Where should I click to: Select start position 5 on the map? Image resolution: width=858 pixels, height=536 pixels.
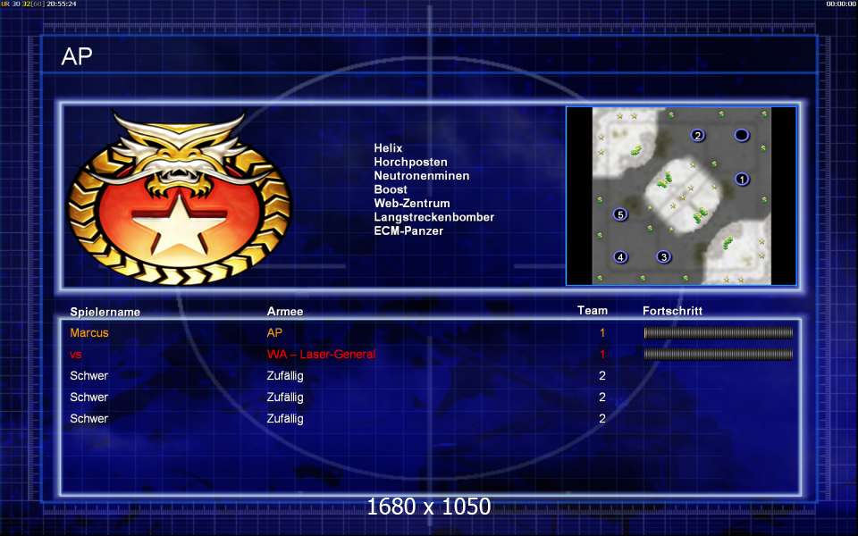[x=620, y=214]
